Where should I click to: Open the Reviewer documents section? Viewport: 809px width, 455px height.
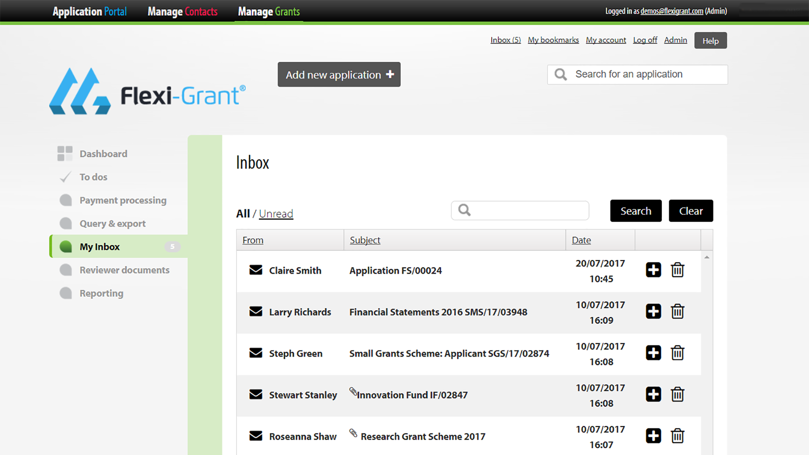click(124, 270)
